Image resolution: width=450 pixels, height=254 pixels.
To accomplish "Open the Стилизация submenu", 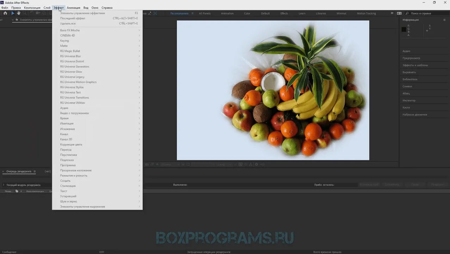I will [97, 186].
